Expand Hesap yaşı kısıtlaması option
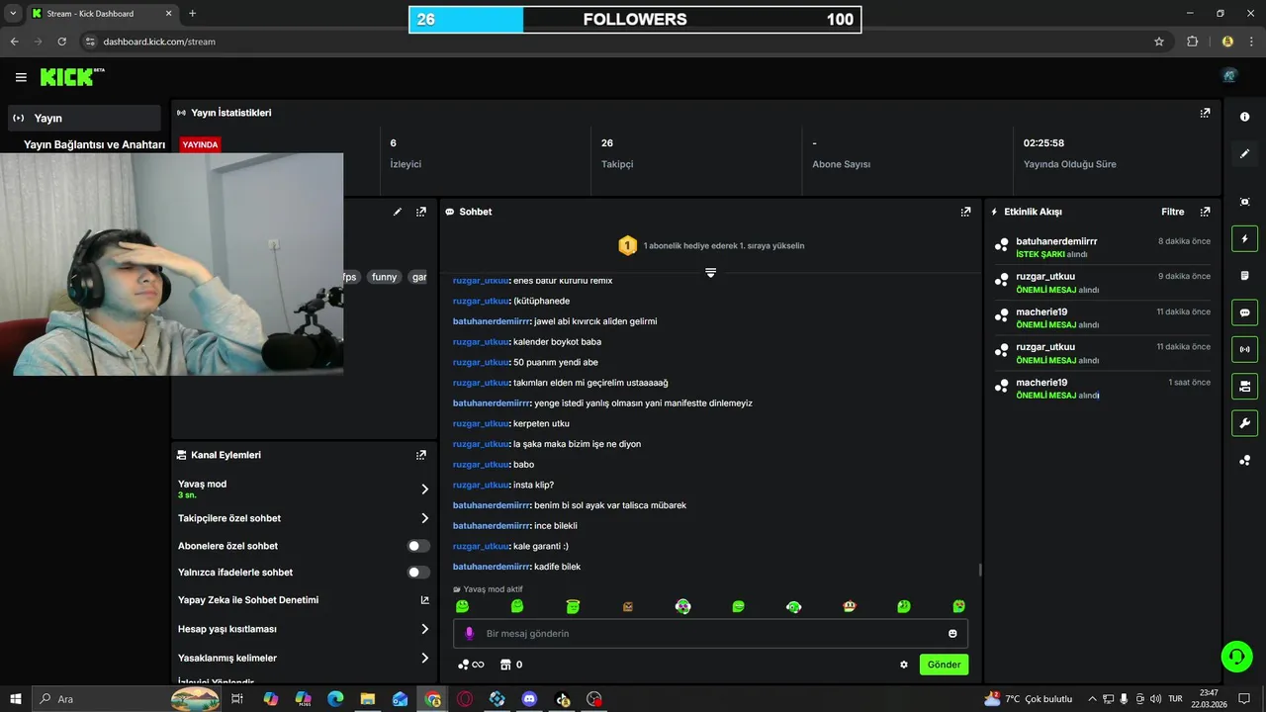 [303, 629]
